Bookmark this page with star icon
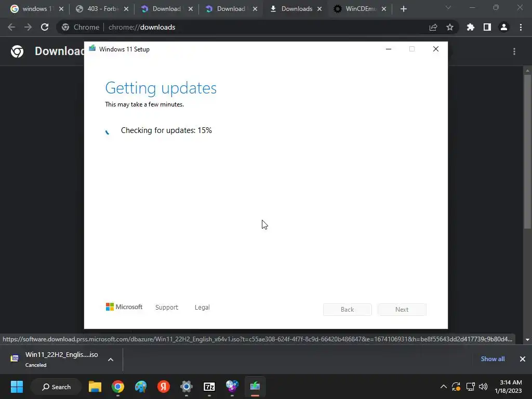 (x=450, y=27)
